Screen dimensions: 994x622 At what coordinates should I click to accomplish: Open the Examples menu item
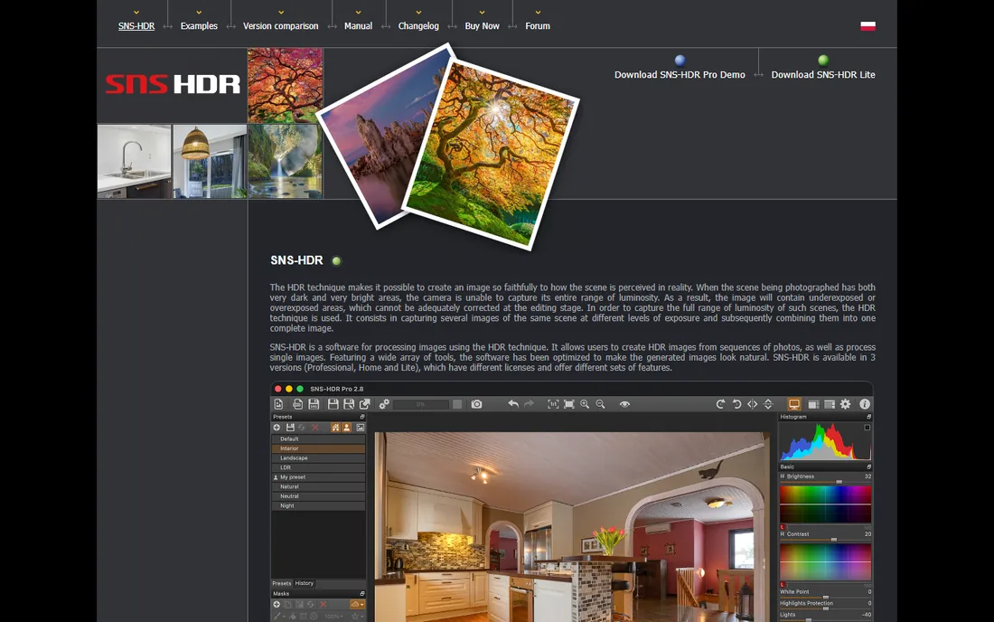pos(199,26)
